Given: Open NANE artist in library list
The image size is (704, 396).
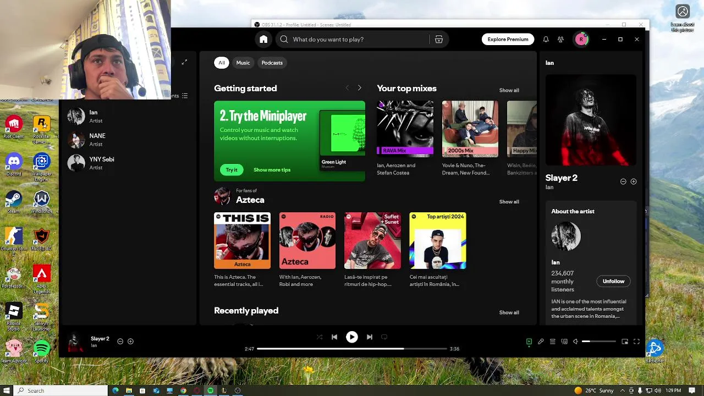Looking at the screenshot, I should 127,140.
